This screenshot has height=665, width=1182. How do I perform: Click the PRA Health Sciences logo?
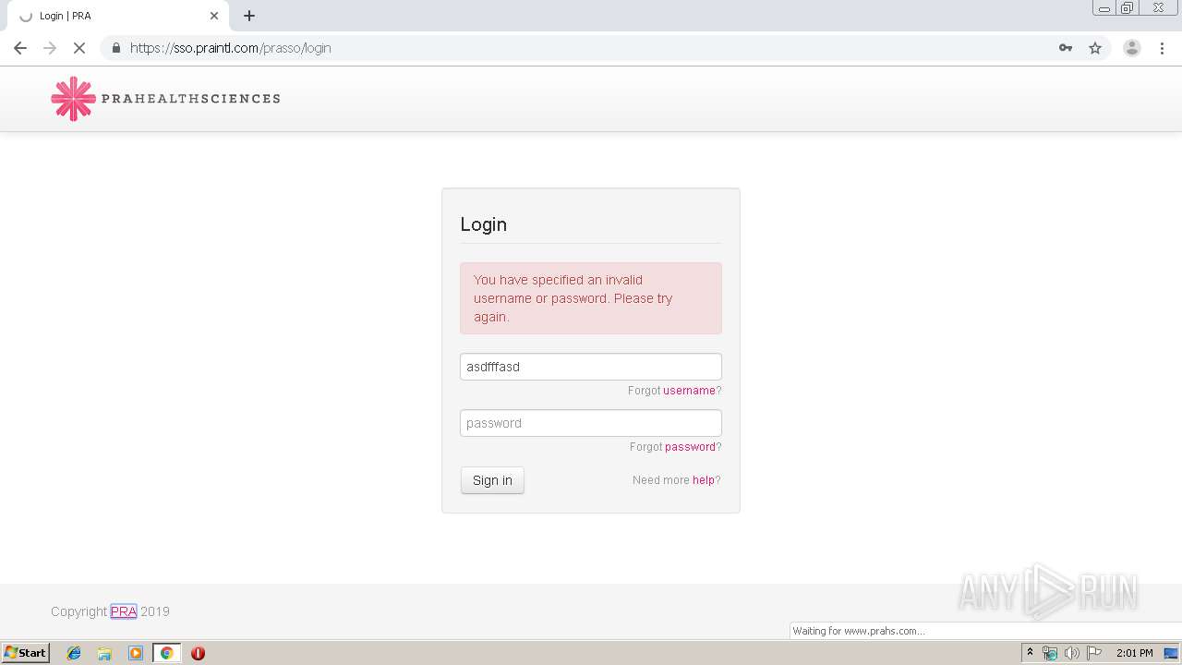coord(165,99)
